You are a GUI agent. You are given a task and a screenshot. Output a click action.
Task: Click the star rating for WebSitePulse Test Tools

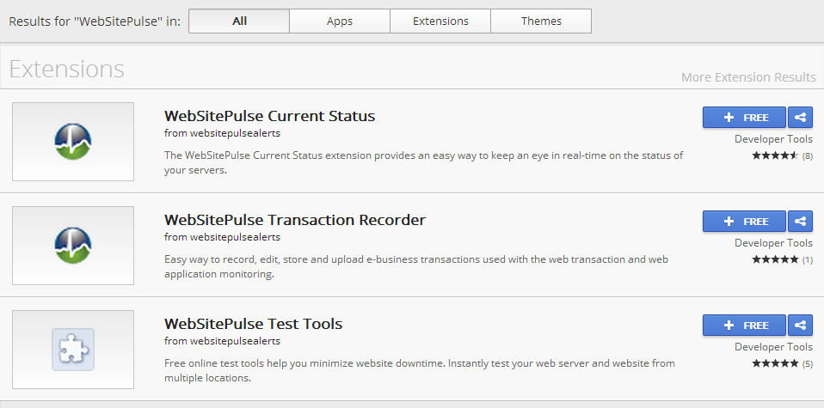point(775,363)
